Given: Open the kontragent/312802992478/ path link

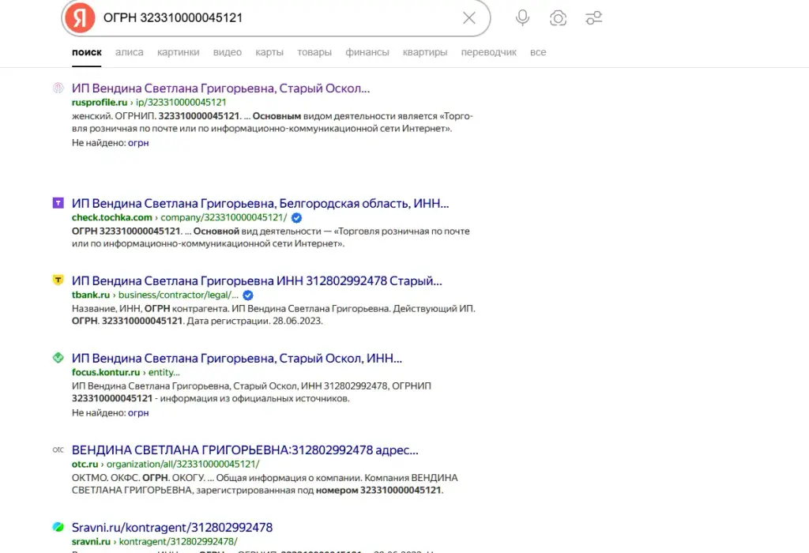Looking at the screenshot, I should pyautogui.click(x=179, y=541).
